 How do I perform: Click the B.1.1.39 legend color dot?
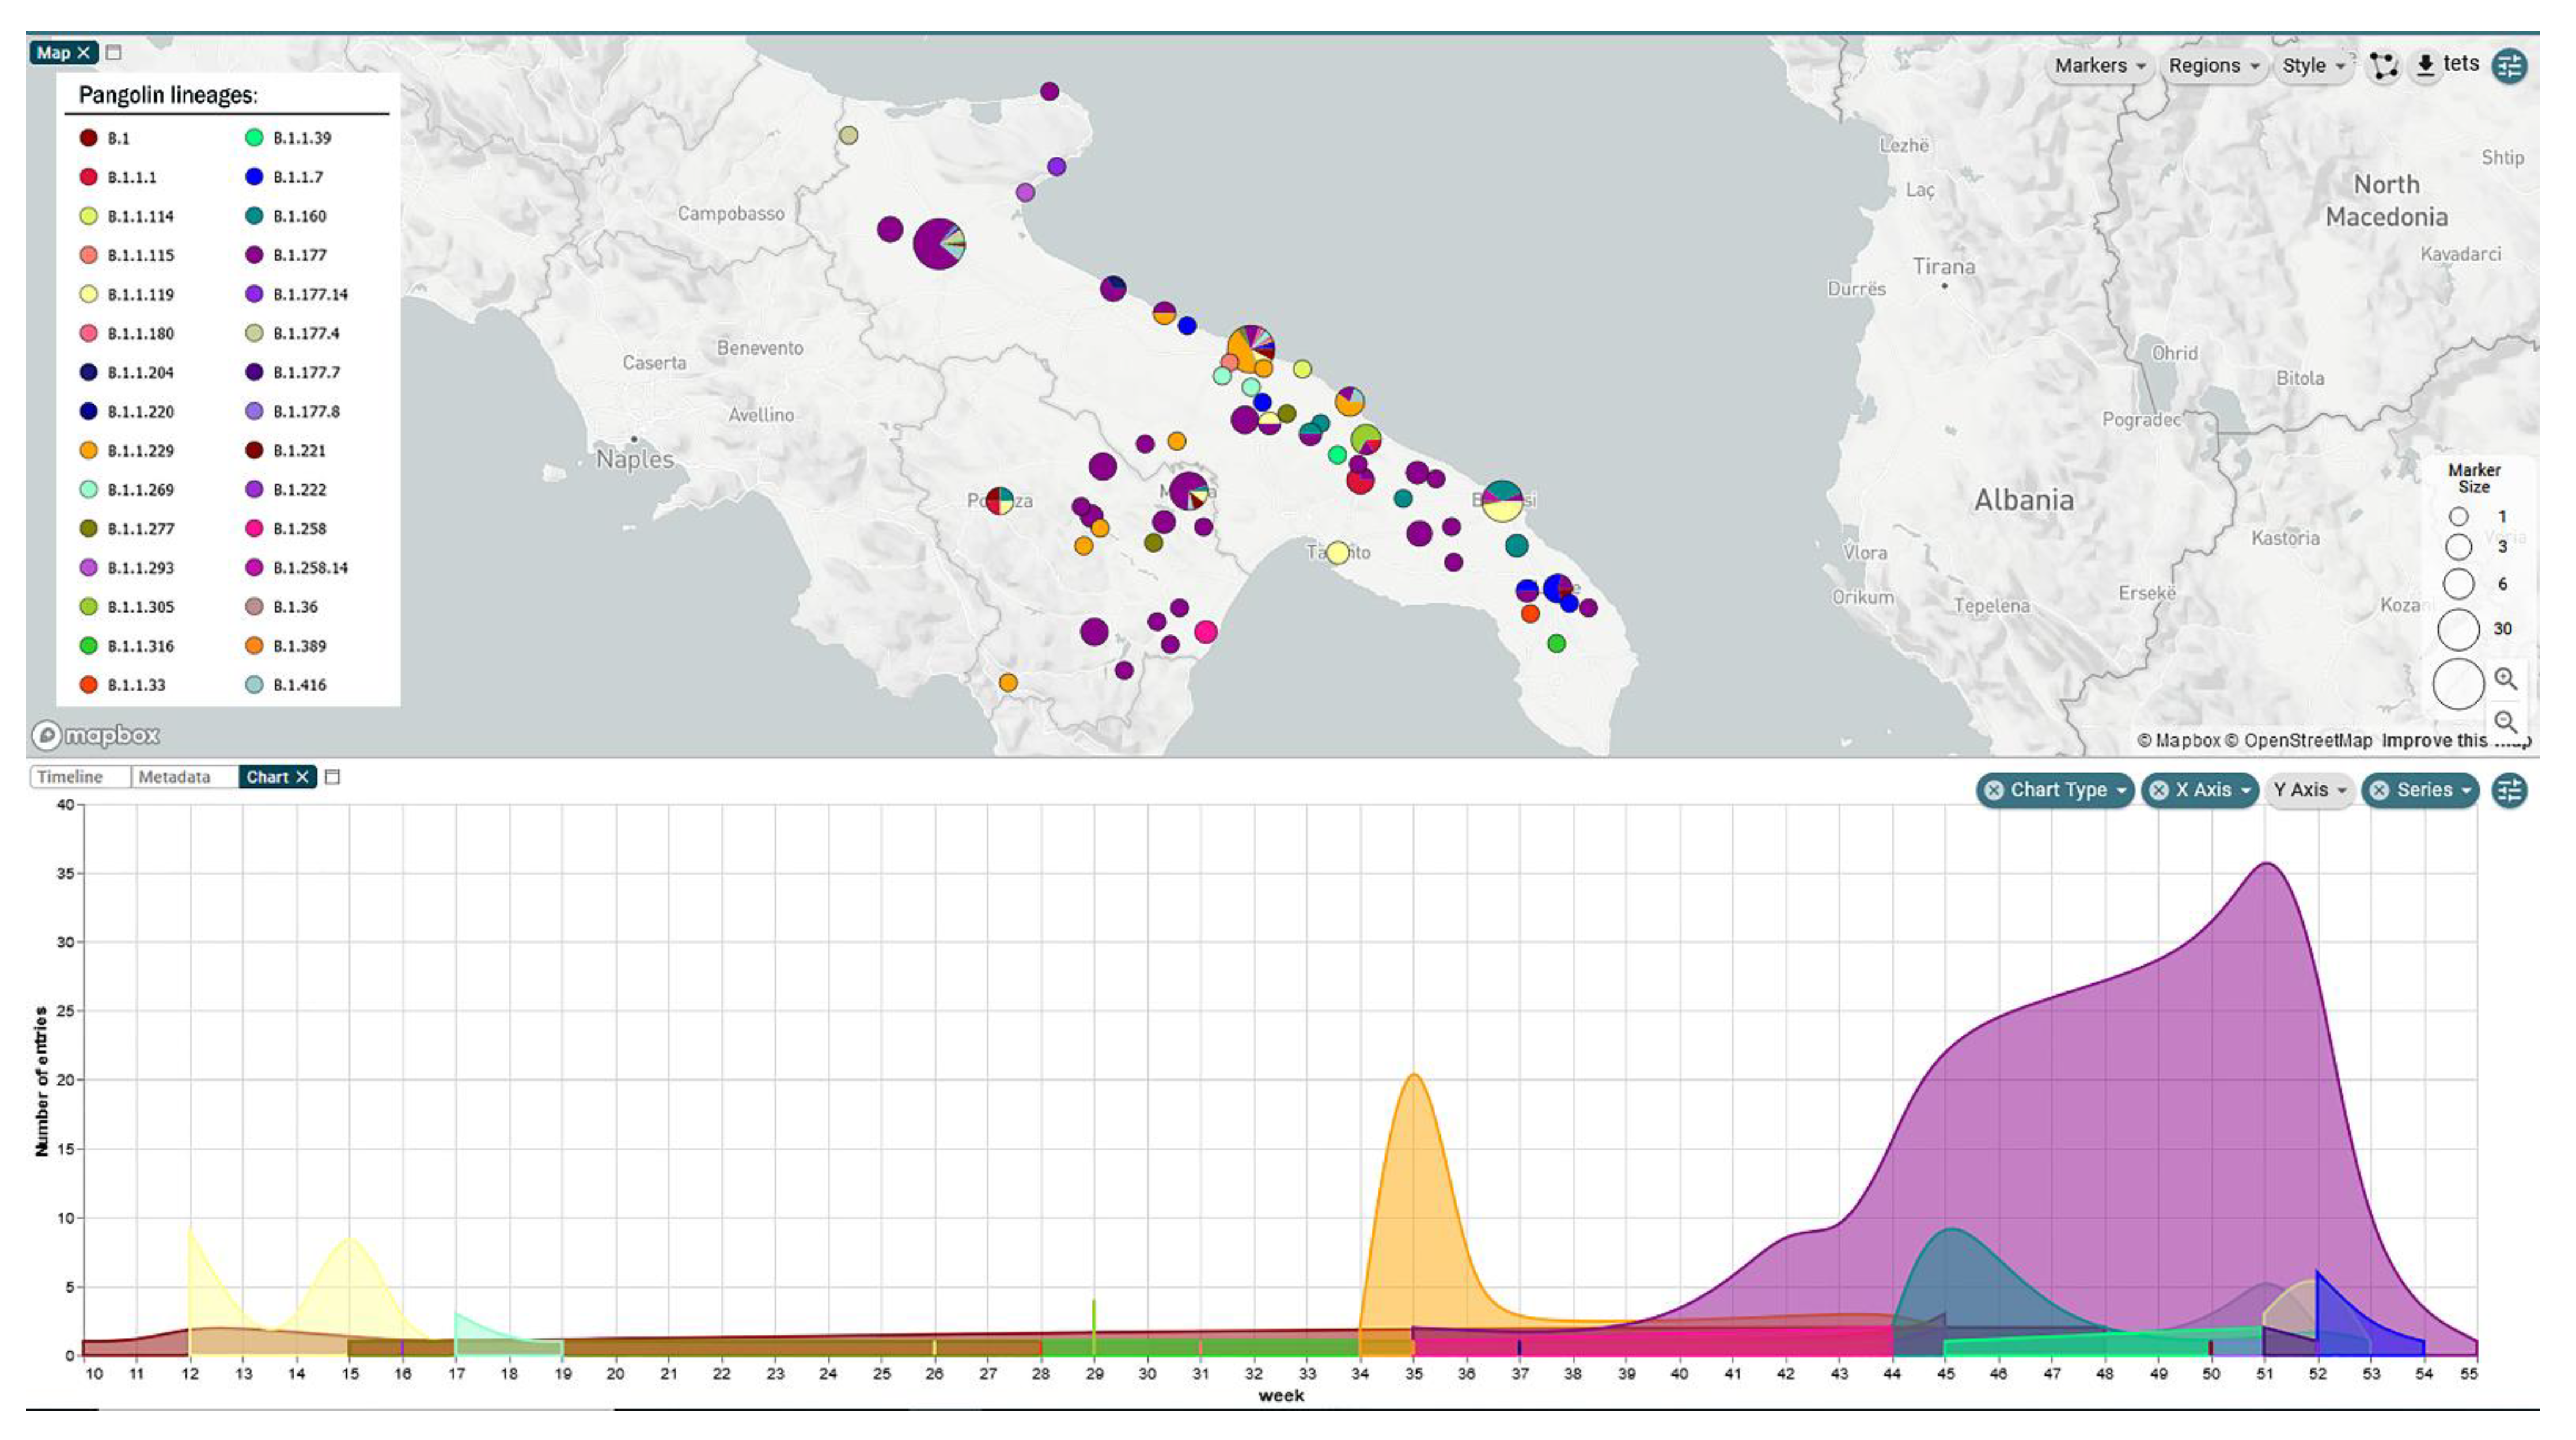pos(254,138)
